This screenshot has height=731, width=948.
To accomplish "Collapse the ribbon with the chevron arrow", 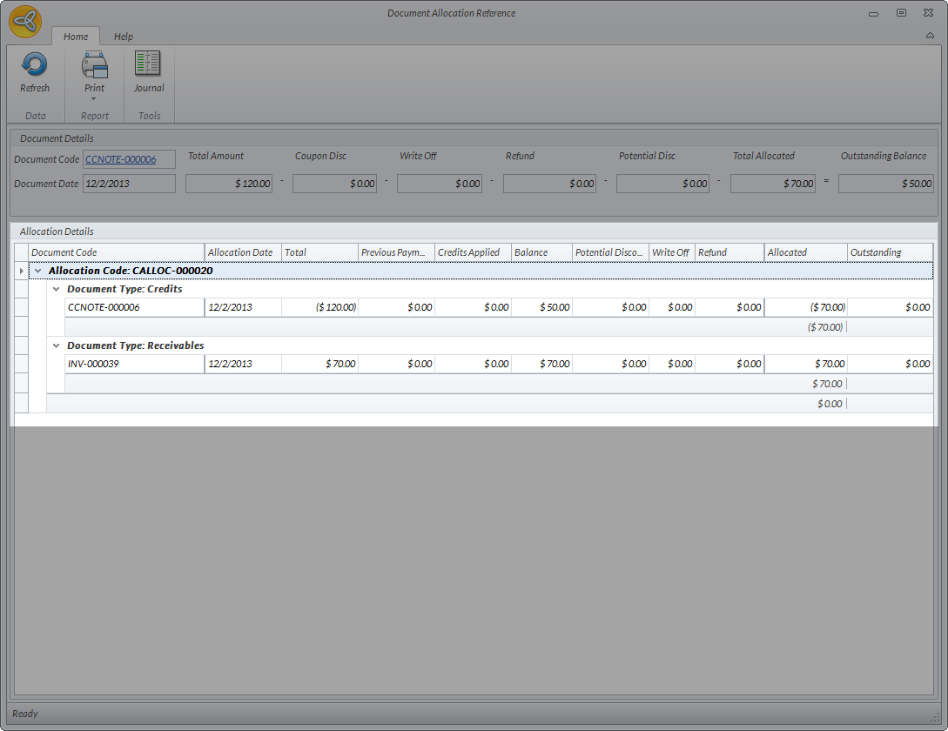I will 930,37.
